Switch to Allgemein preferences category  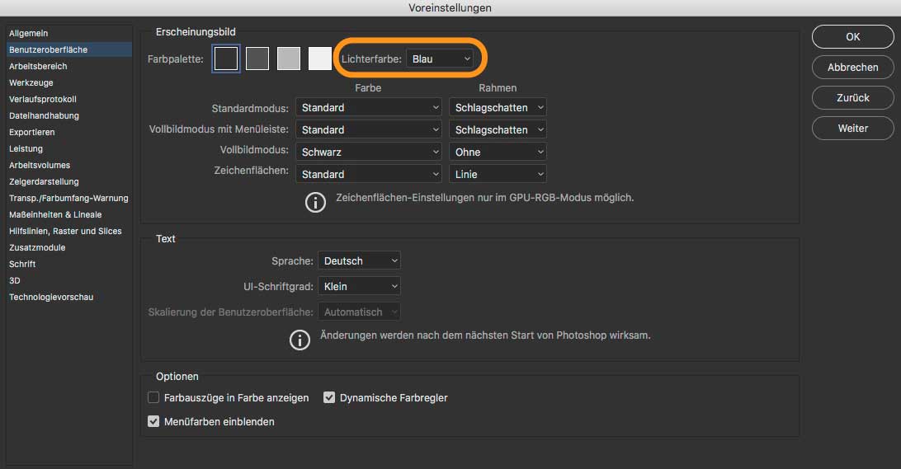(x=29, y=33)
